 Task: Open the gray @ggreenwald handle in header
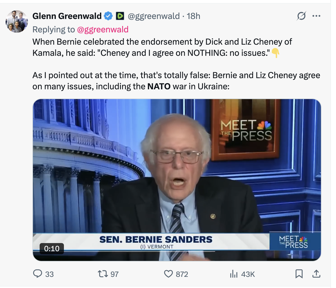[x=153, y=16]
